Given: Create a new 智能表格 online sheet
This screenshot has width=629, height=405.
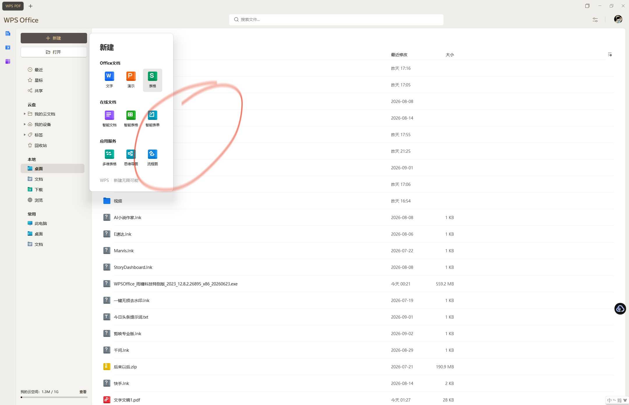Looking at the screenshot, I should click(x=131, y=118).
